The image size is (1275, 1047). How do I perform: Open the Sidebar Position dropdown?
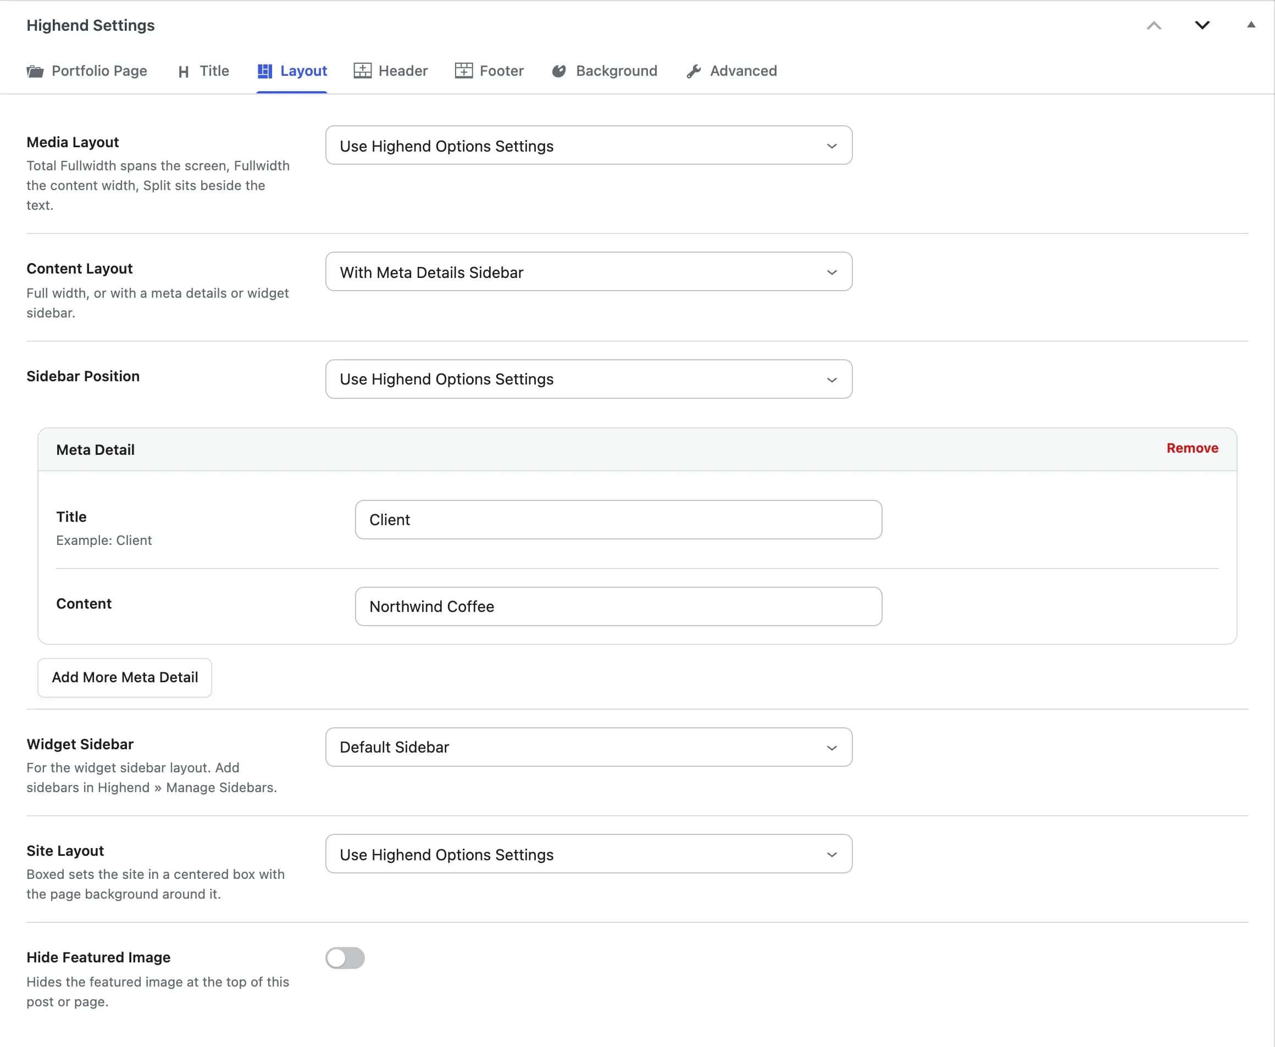pos(589,378)
